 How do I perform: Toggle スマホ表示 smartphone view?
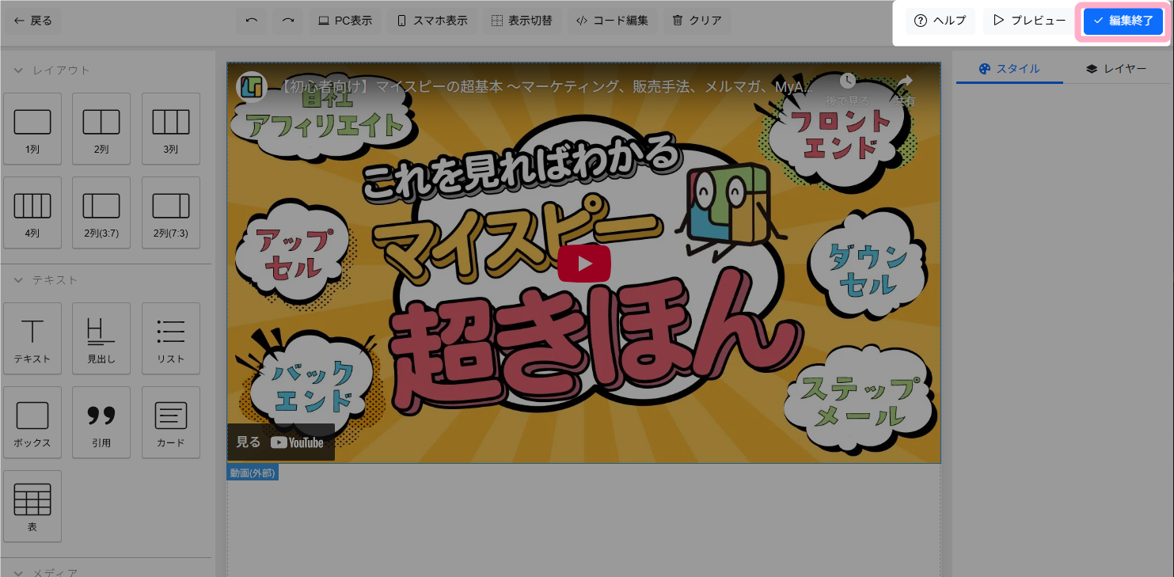[432, 21]
